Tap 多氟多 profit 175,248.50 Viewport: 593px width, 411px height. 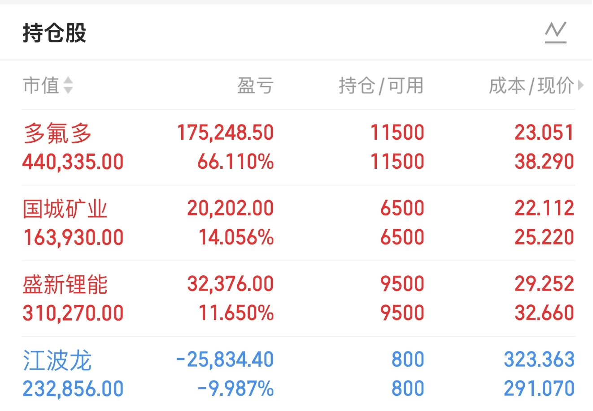click(x=225, y=133)
